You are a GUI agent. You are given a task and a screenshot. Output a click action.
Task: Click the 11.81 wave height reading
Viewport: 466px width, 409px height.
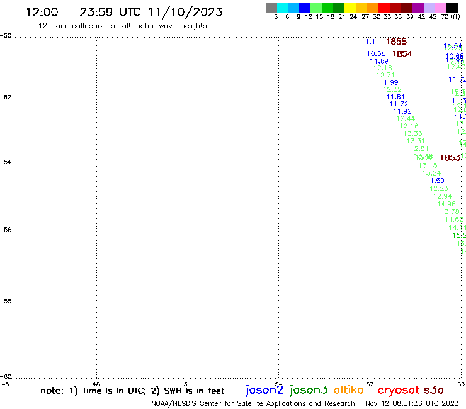[395, 97]
